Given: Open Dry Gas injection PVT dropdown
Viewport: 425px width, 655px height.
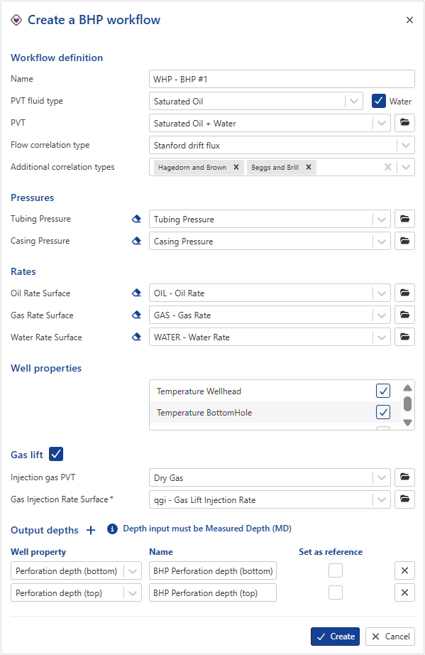Looking at the screenshot, I should 382,477.
